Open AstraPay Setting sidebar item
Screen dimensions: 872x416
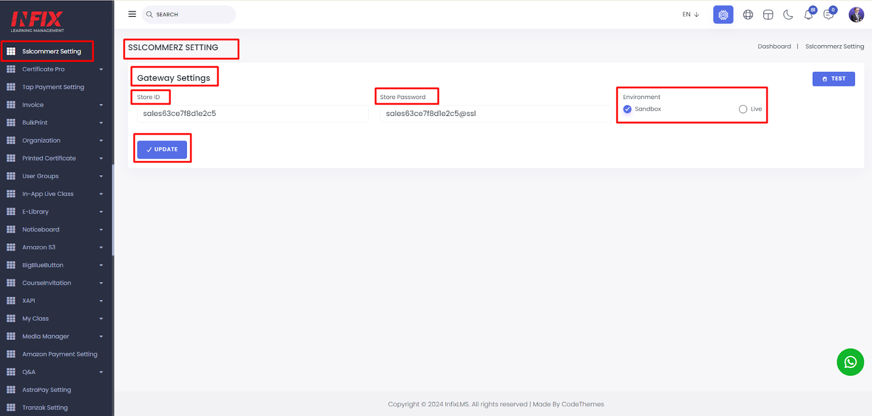[47, 390]
